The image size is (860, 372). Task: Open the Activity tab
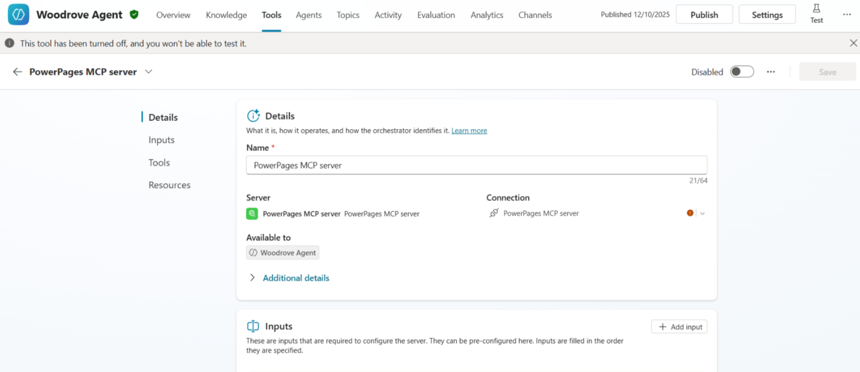(388, 15)
